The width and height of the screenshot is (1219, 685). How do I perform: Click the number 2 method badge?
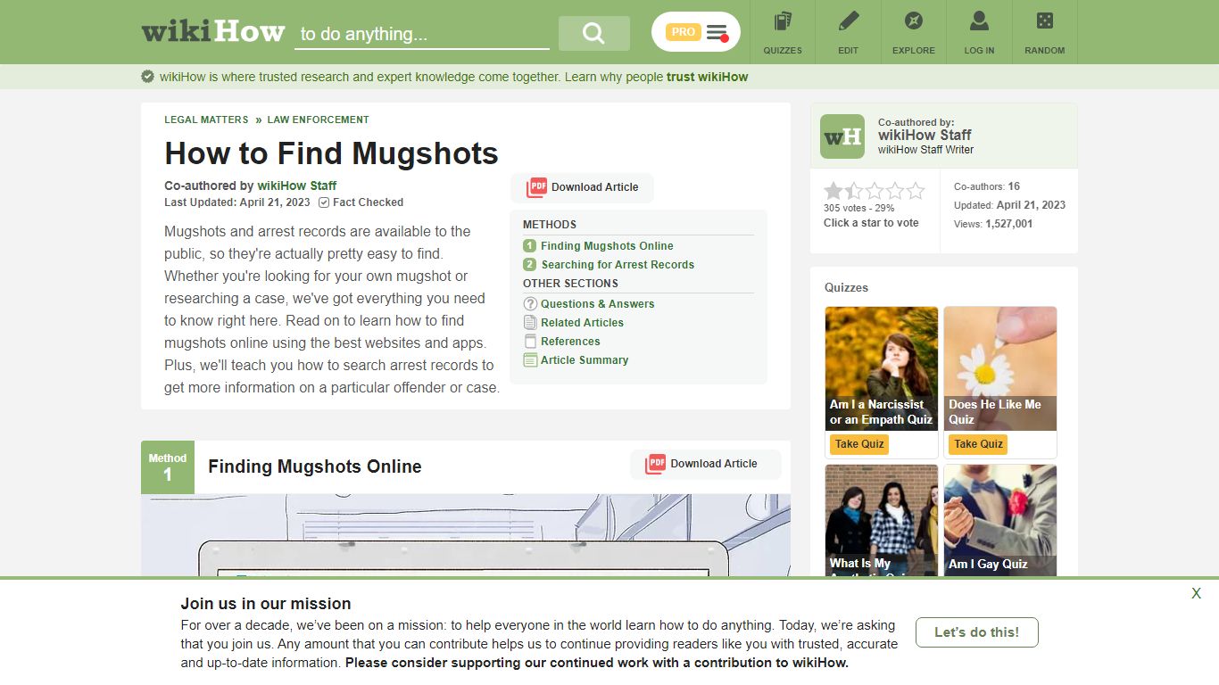pyautogui.click(x=529, y=265)
